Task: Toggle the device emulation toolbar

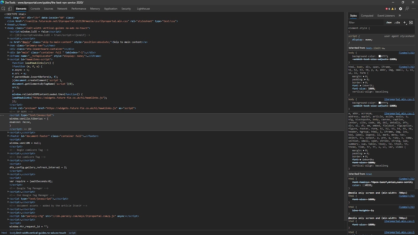Action: coord(10,9)
